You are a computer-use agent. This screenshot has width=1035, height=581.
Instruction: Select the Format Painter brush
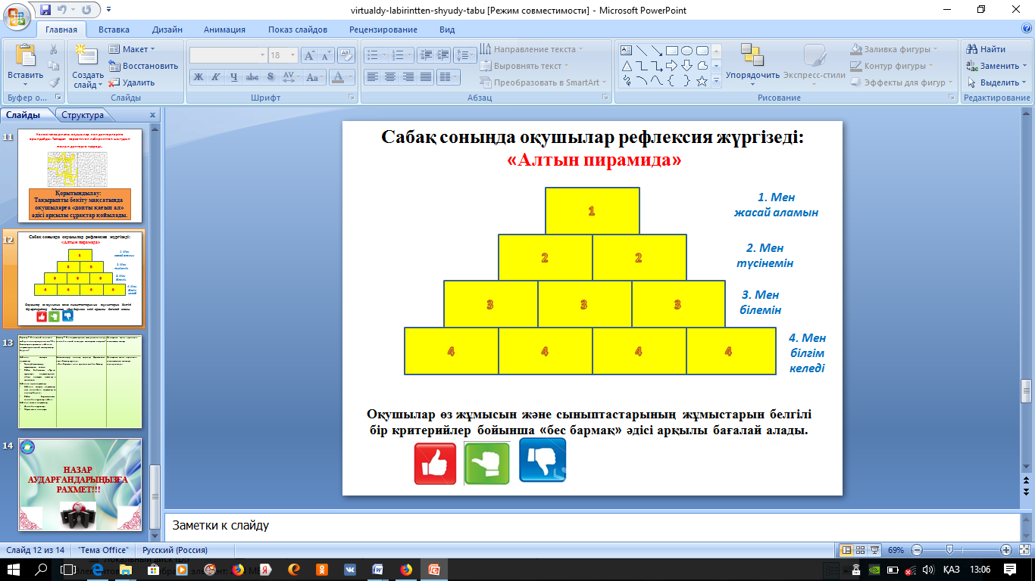point(54,82)
